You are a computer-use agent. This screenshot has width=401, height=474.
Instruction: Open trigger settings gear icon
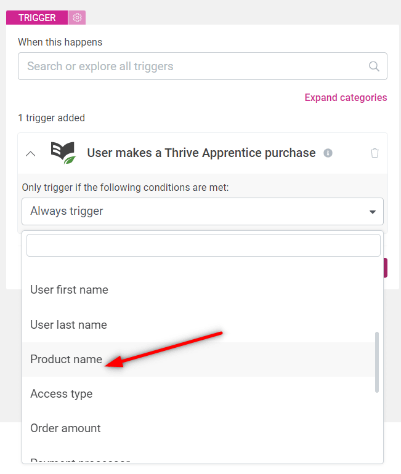coord(77,18)
